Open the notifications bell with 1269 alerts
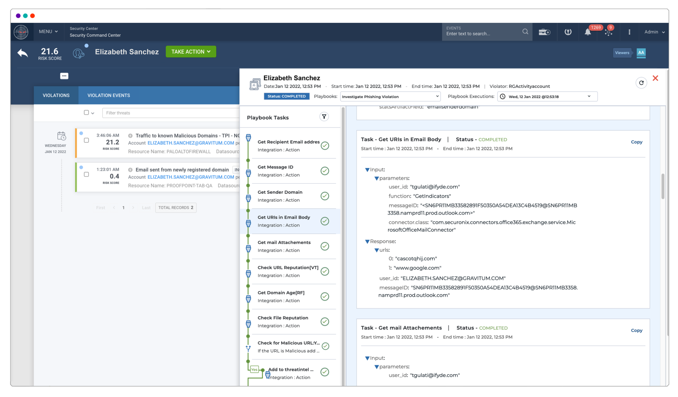 coord(588,32)
